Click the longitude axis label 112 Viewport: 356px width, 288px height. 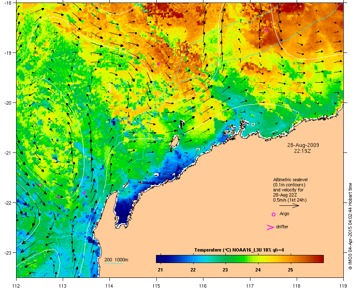[16, 286]
